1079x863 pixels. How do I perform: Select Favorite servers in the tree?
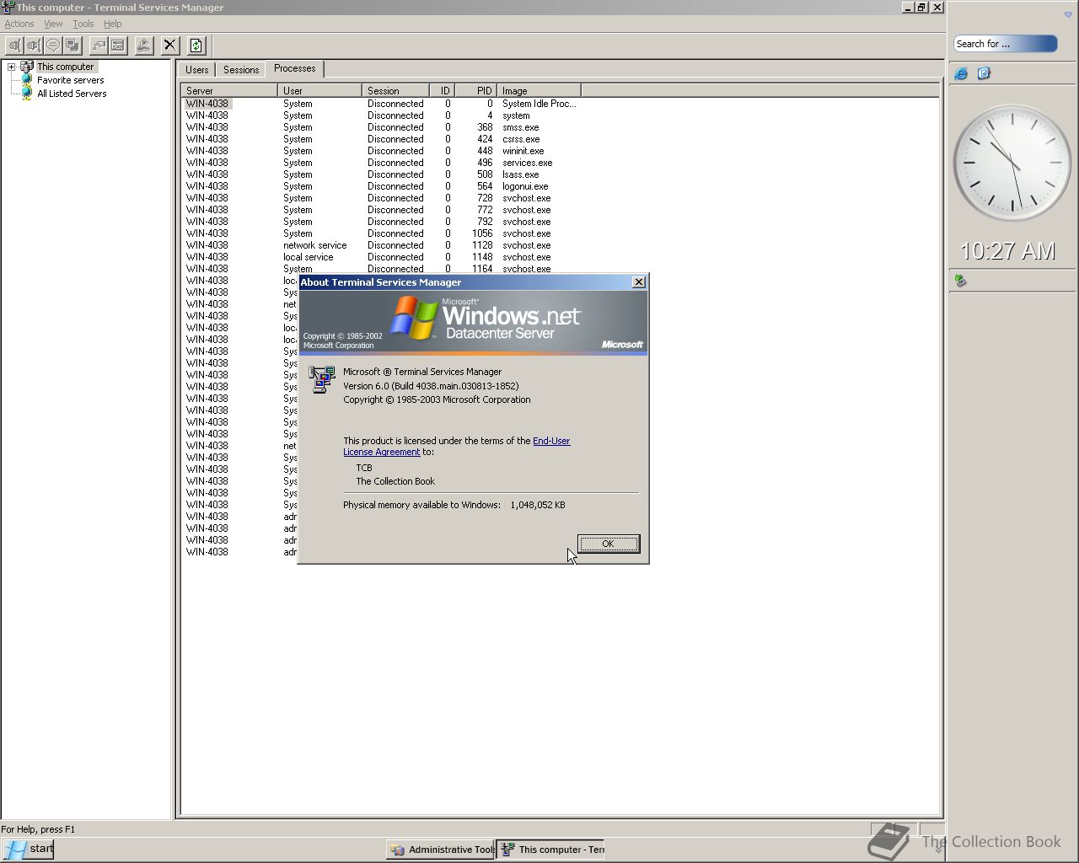[71, 80]
